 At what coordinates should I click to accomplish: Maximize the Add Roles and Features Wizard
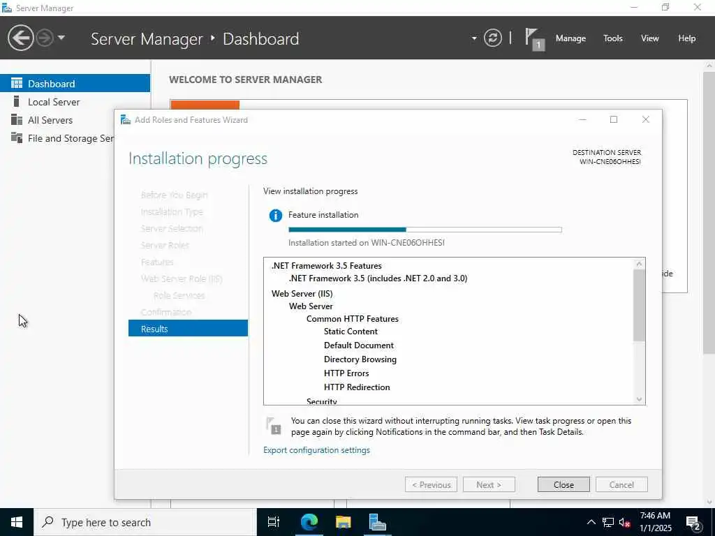point(614,119)
